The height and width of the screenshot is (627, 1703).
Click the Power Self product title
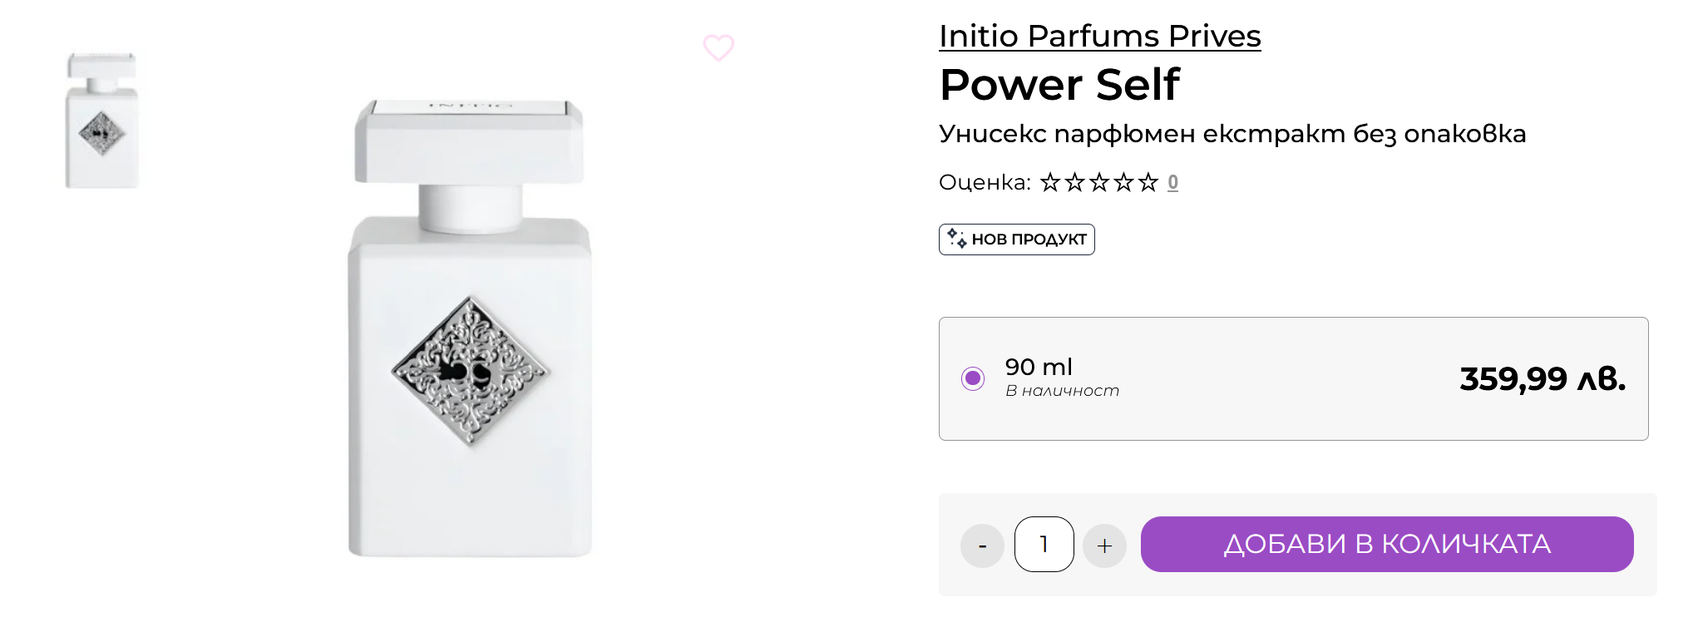click(x=1059, y=85)
